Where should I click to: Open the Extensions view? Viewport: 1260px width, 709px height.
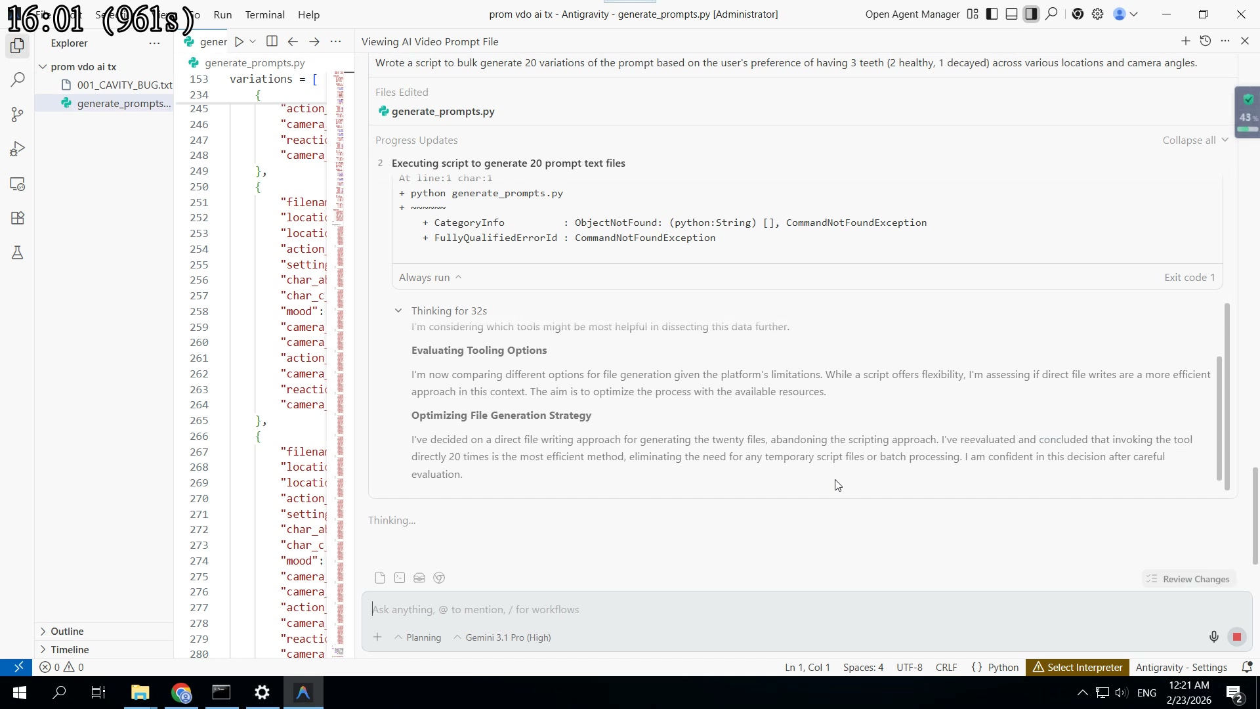click(17, 218)
